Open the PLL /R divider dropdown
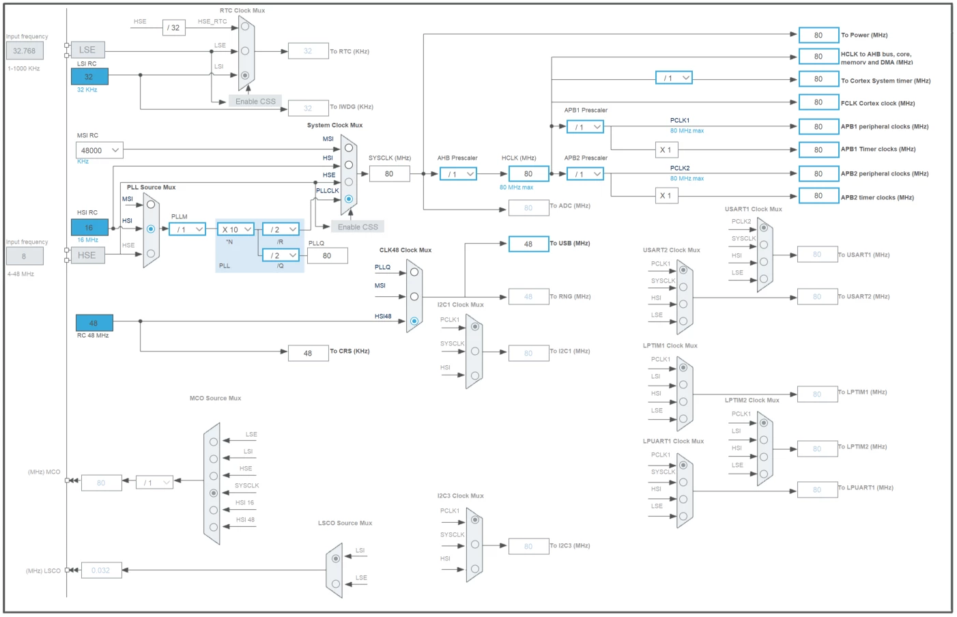 click(281, 229)
